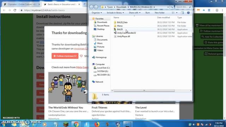Image resolution: width=226 pixels, height=127 pixels.
Task: Open Music library
Action: [x=98, y=43]
